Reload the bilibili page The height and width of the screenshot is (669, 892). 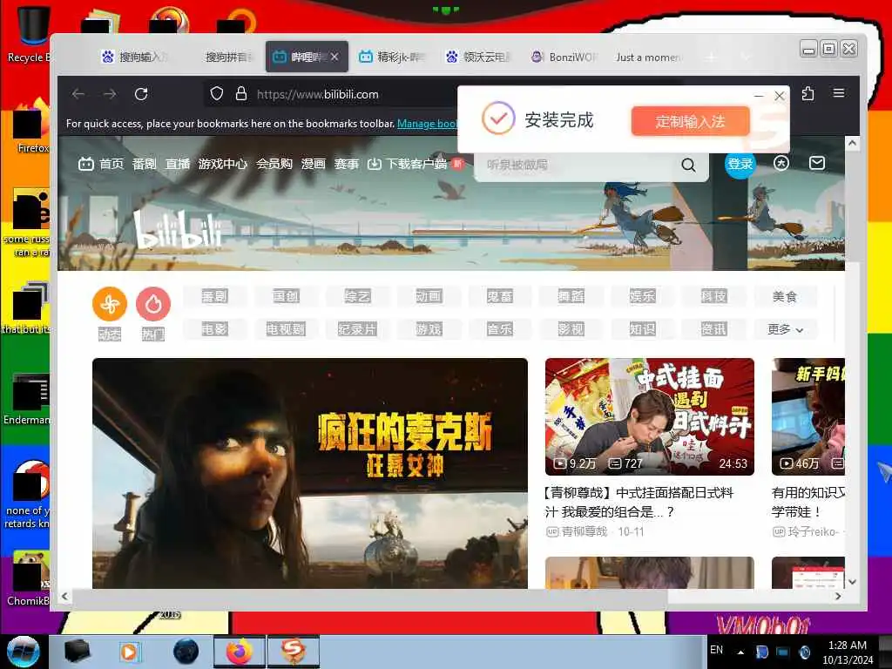(x=141, y=94)
